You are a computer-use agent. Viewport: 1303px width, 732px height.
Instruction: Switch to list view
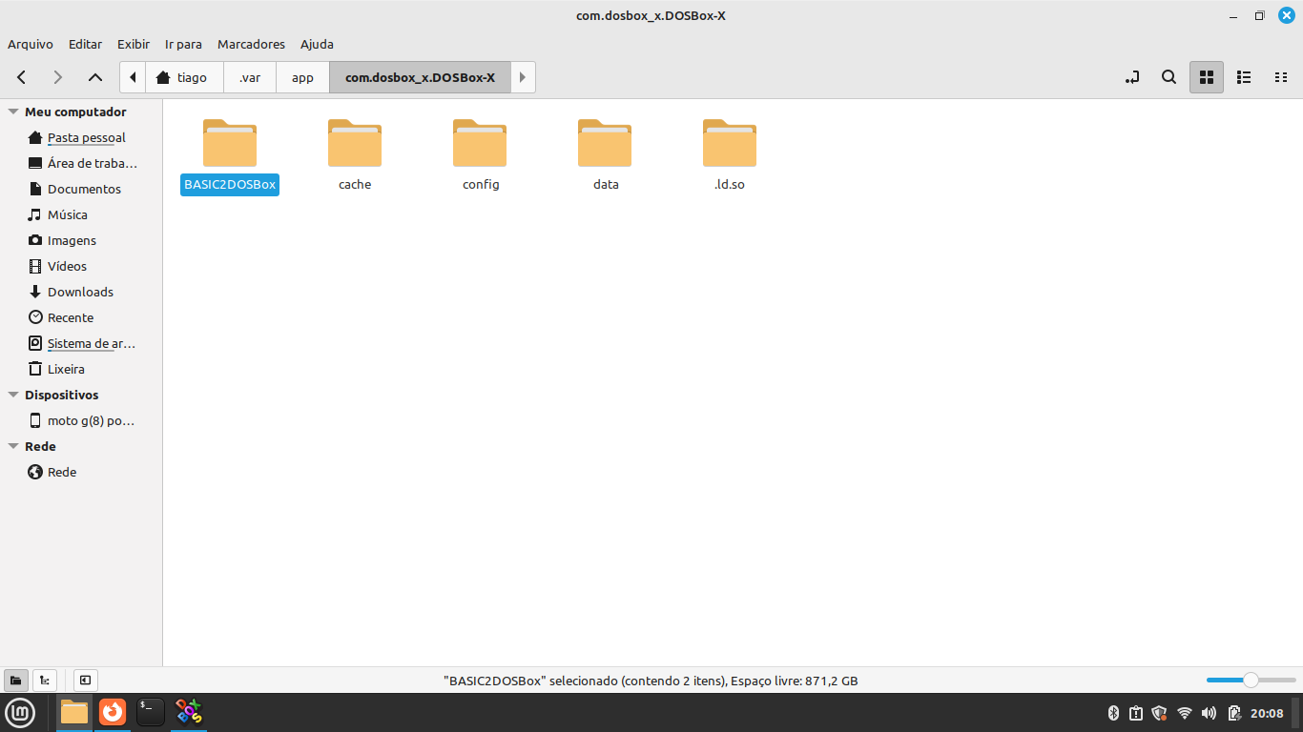point(1244,77)
